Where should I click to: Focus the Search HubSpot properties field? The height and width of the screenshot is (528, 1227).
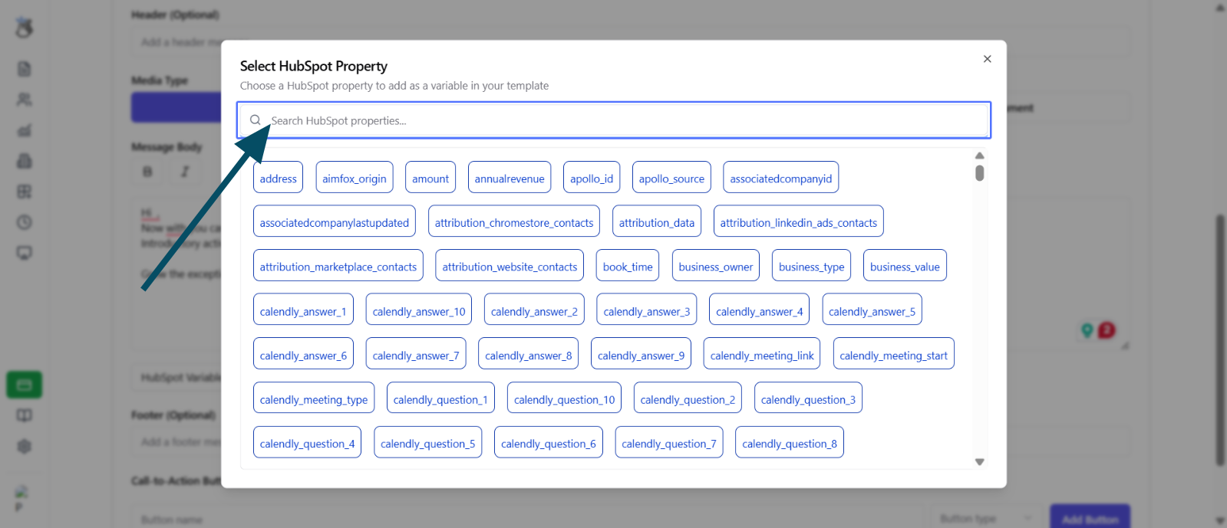tap(614, 120)
